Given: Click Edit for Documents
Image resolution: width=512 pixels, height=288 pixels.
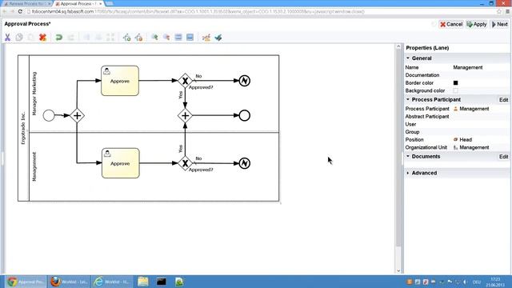Looking at the screenshot, I should tap(503, 157).
